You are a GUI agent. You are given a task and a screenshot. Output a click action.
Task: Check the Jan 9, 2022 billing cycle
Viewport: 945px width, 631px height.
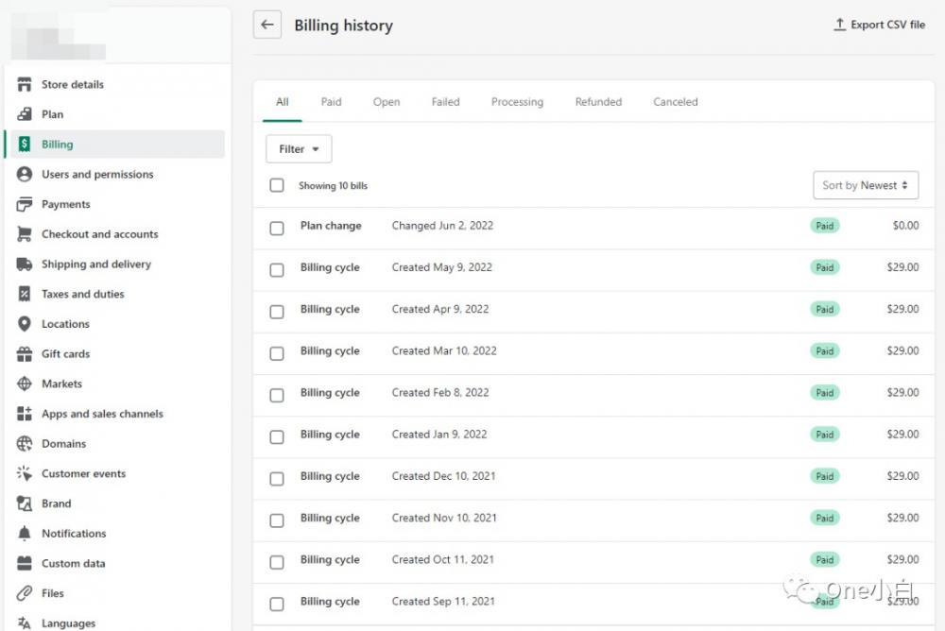[277, 436]
